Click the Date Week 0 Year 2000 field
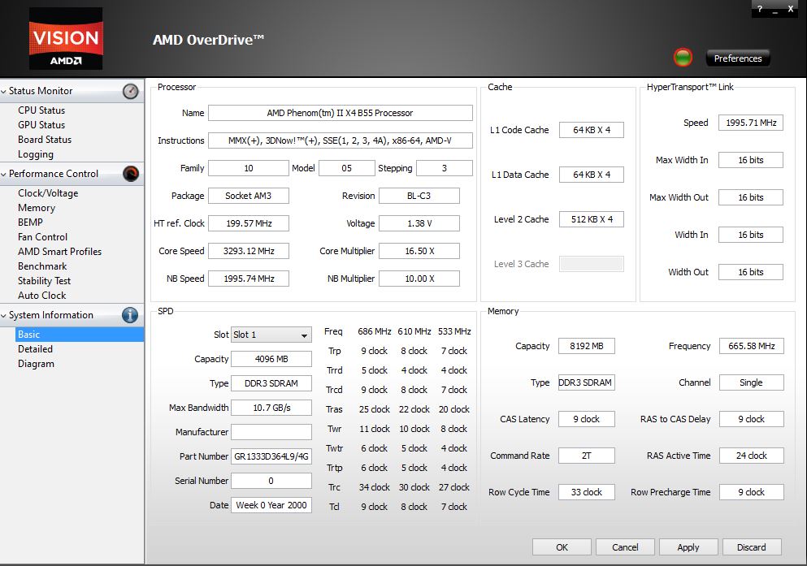 [x=271, y=505]
